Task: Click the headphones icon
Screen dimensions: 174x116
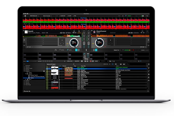Action: coord(56,50)
